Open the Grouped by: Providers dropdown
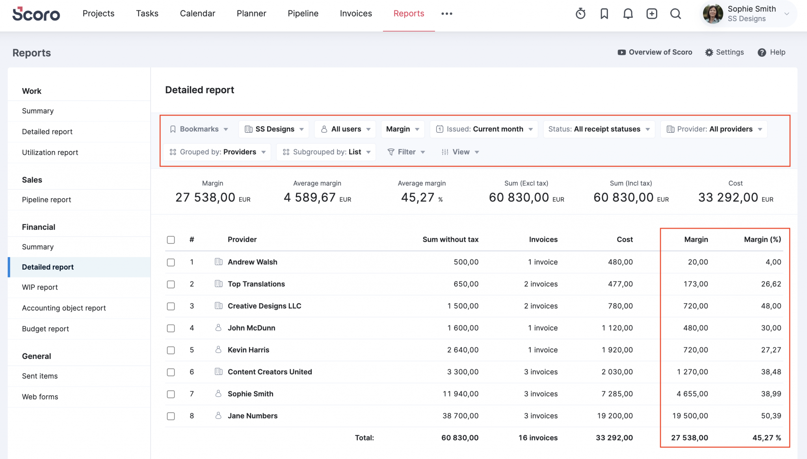 tap(217, 152)
